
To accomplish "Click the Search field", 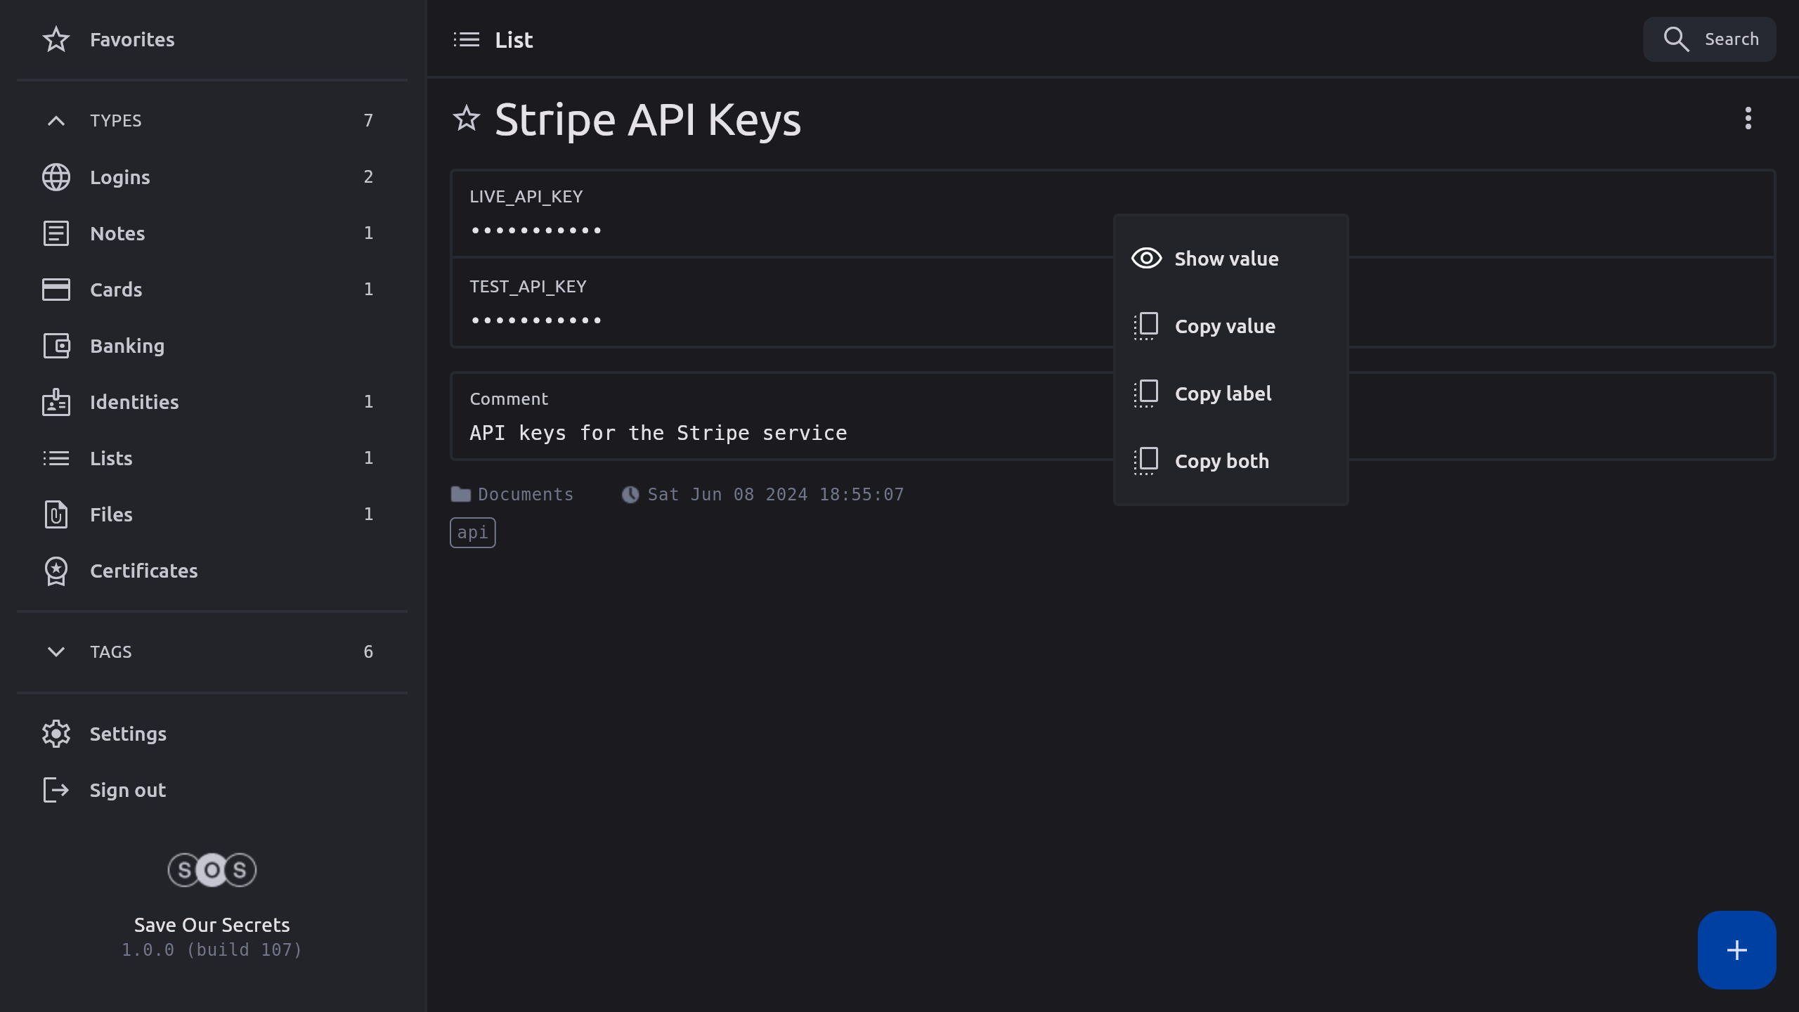I will [1709, 39].
